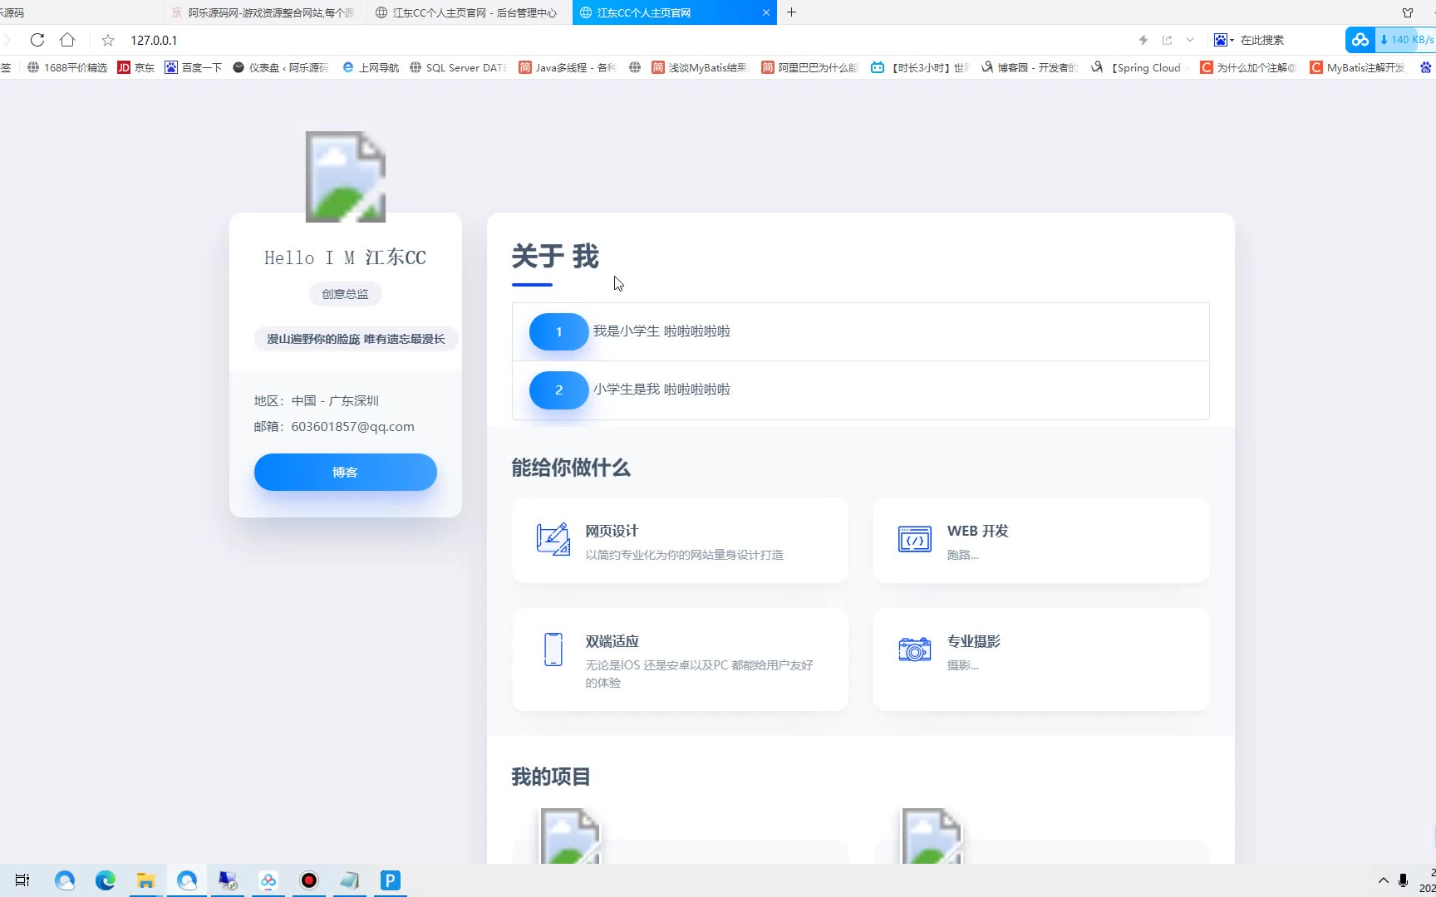
Task: Click the skin/shirt icon in the title bar
Action: pos(1408,12)
